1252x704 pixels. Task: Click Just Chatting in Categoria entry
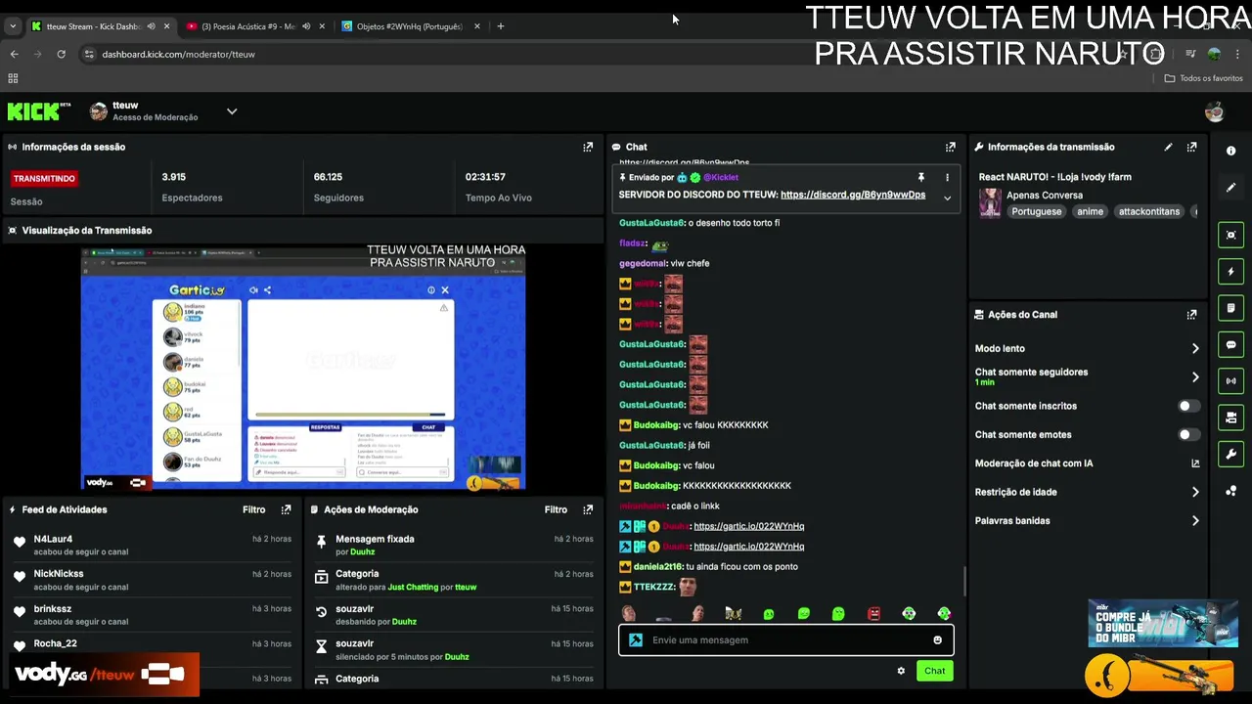pos(413,587)
